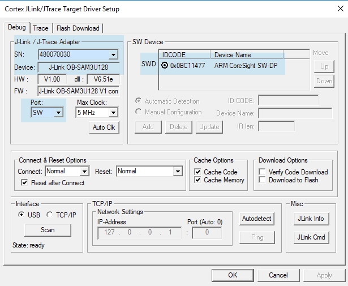This screenshot has width=348, height=286.
Task: Select Manual Configuration option
Action: (x=139, y=112)
